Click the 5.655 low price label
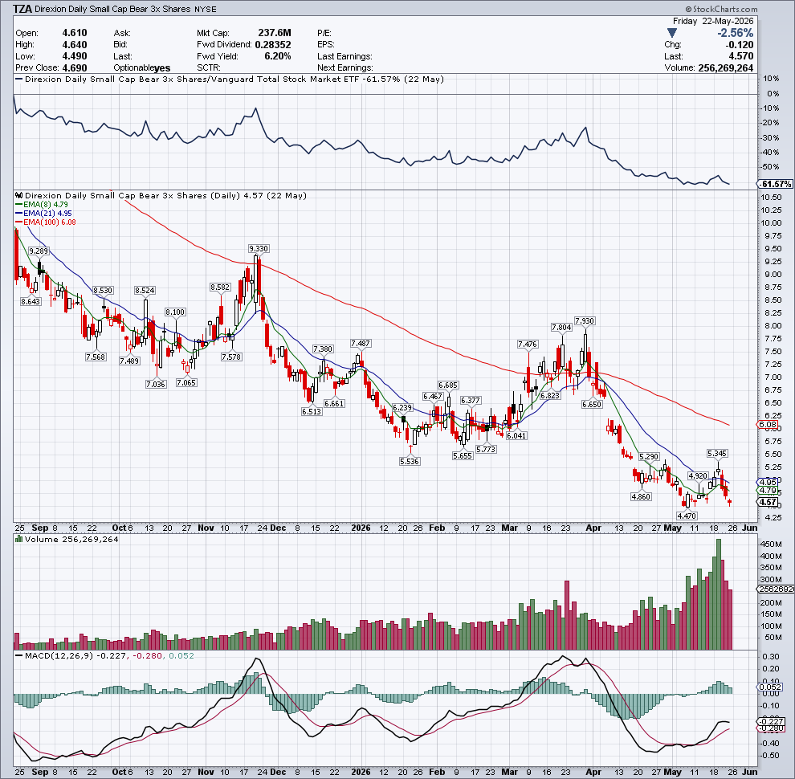The image size is (795, 779). point(463,455)
